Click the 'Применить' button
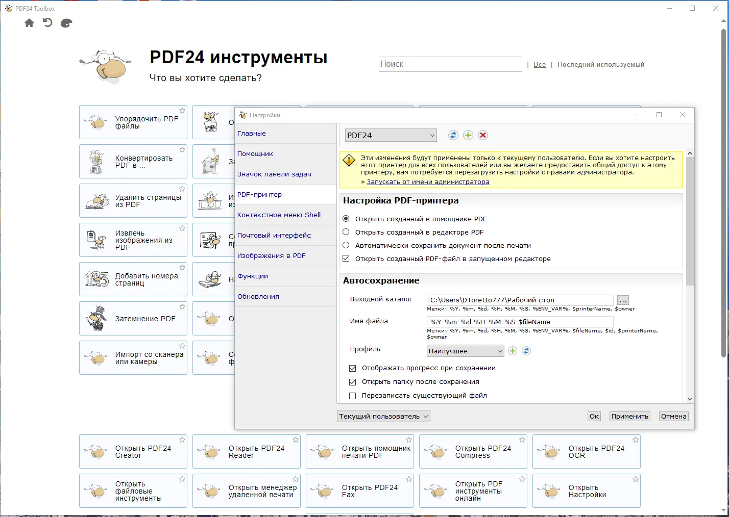 (629, 416)
